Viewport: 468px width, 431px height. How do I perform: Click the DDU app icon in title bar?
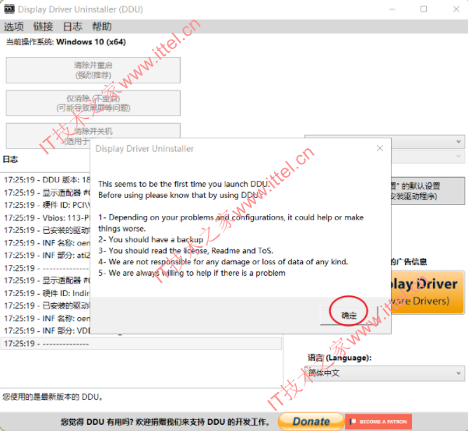point(9,9)
